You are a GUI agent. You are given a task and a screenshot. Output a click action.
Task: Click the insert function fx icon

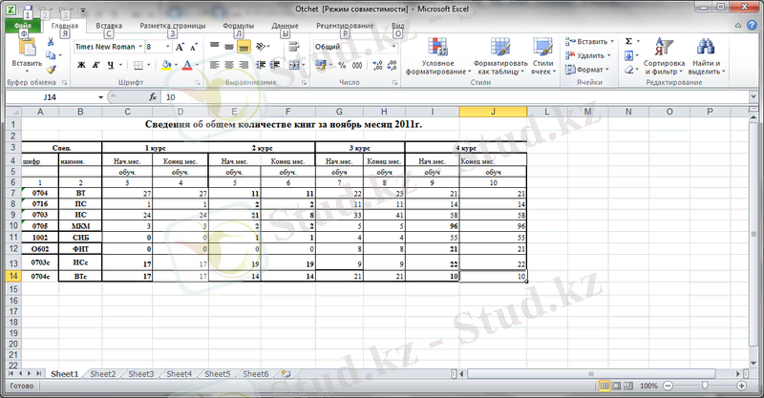click(x=152, y=97)
